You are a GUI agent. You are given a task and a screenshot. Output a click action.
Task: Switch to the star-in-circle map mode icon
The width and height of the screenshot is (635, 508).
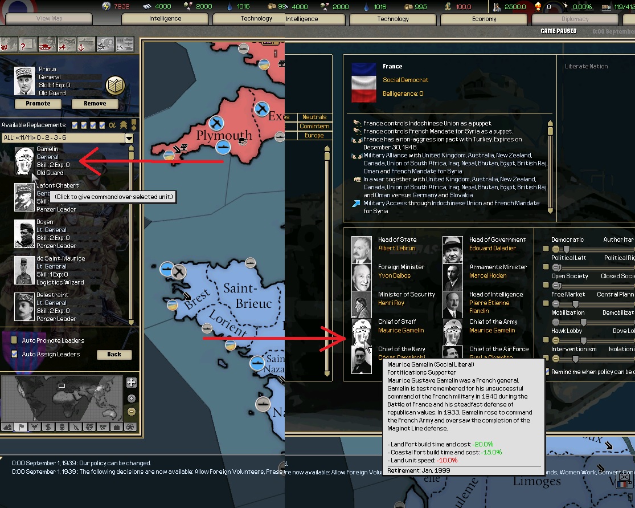(x=130, y=427)
